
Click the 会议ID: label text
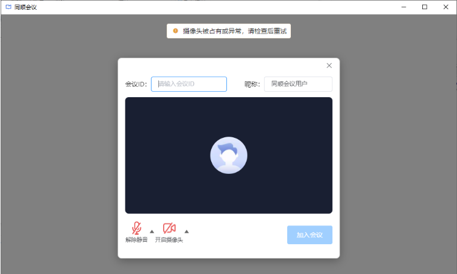point(136,84)
